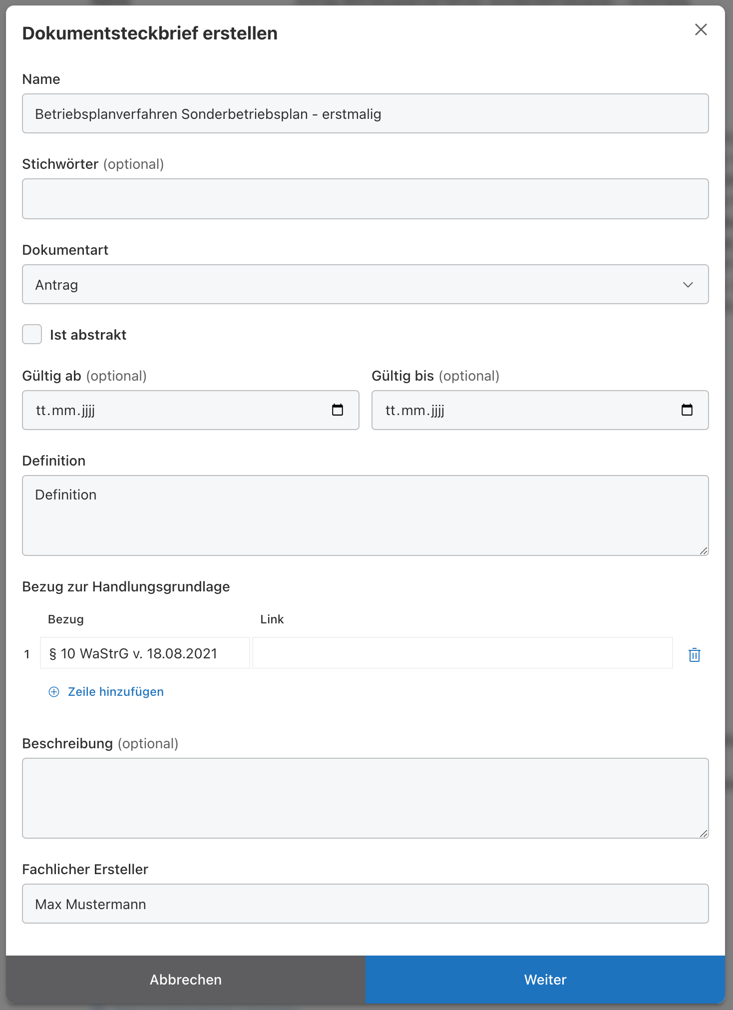
Task: Click the Zeile hinzufügen link
Action: (x=116, y=692)
